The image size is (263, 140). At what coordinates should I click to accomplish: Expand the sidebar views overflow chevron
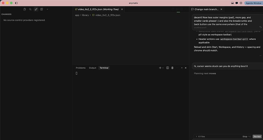[47, 10]
